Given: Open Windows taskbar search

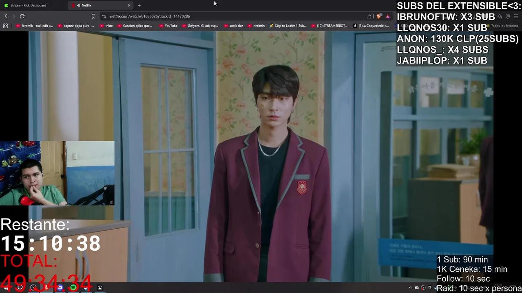Looking at the screenshot, I should 20,288.
